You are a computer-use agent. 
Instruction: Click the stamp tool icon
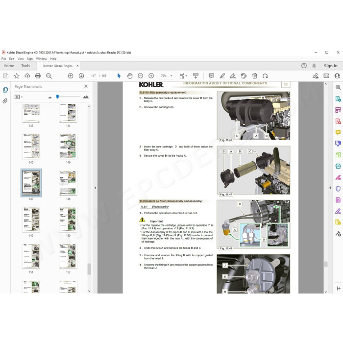(x=244, y=76)
